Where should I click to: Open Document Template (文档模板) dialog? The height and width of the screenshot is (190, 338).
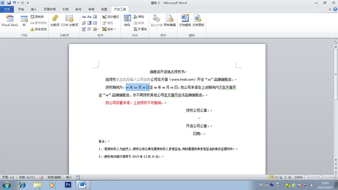coord(185,21)
